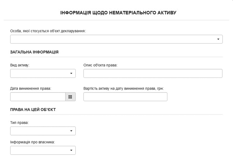Open the 'Особа, якої стосується об'єкт декларування' dropdown
The image size is (233, 158).
[x=116, y=39]
